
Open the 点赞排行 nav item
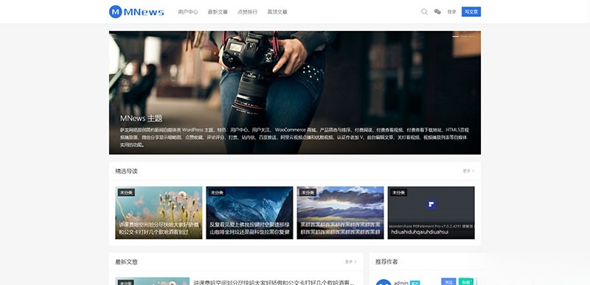click(x=247, y=12)
